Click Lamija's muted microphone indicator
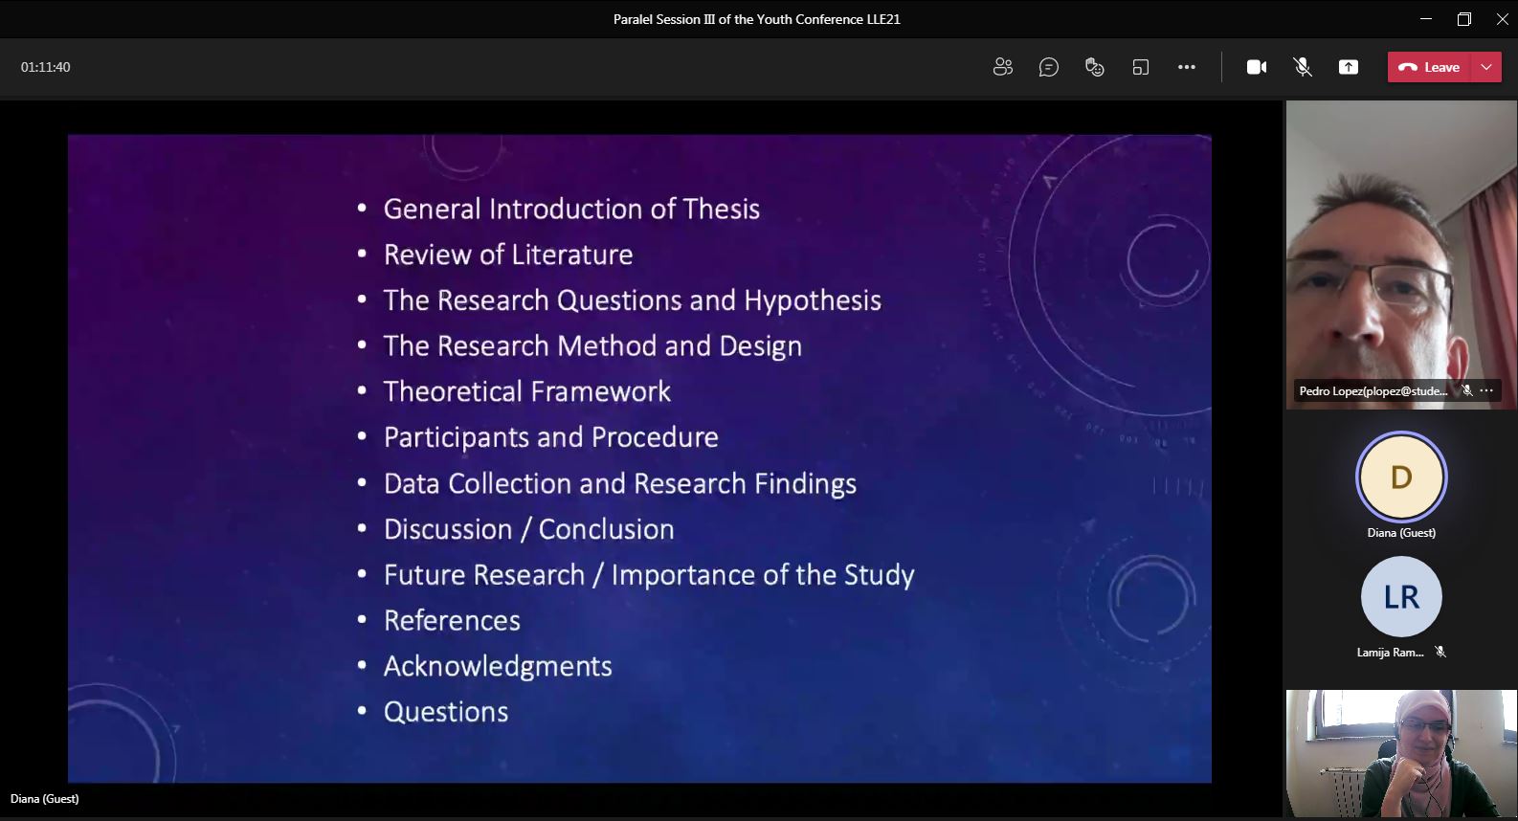1518x821 pixels. point(1440,652)
